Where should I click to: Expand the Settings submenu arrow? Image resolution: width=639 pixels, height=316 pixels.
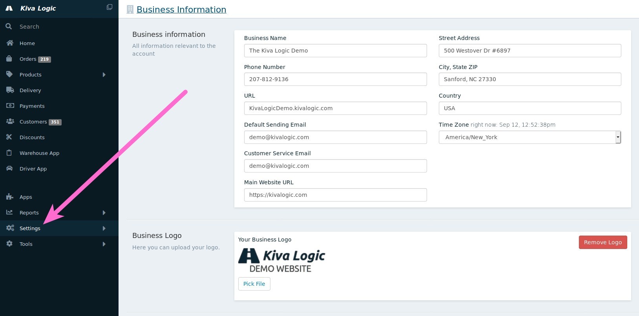tap(104, 228)
